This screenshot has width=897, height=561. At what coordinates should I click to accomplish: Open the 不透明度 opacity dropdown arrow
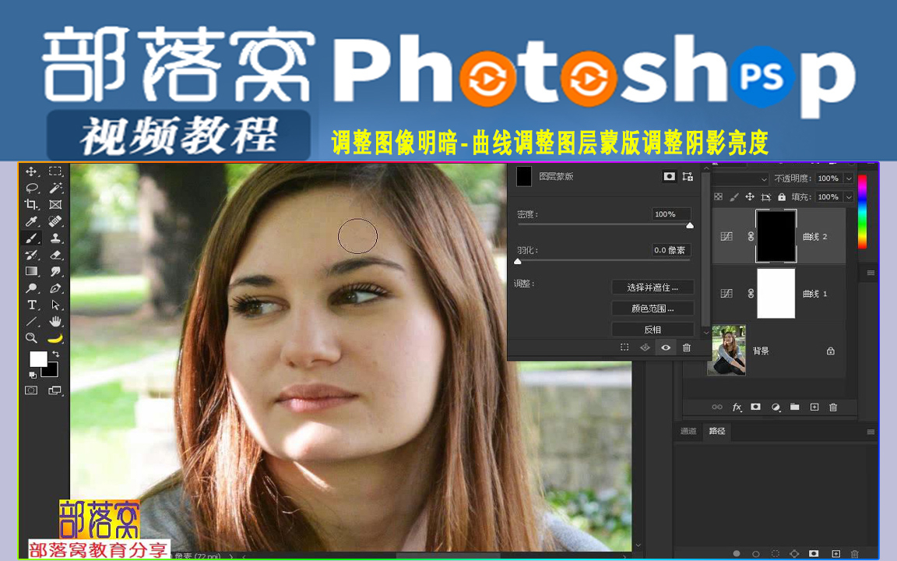pos(849,179)
